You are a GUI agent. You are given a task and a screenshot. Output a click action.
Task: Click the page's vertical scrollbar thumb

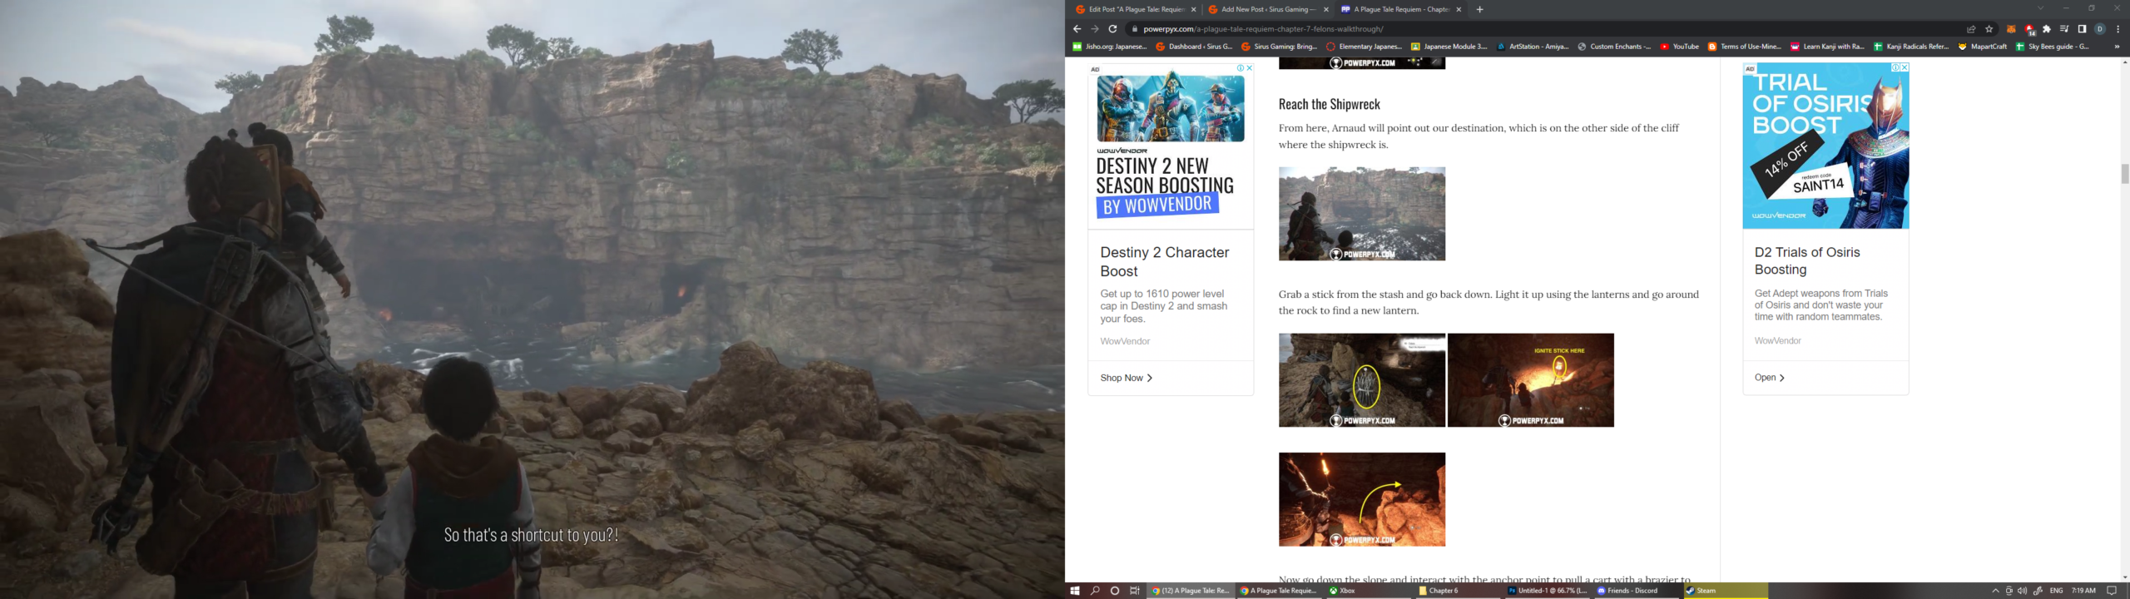click(x=2124, y=174)
